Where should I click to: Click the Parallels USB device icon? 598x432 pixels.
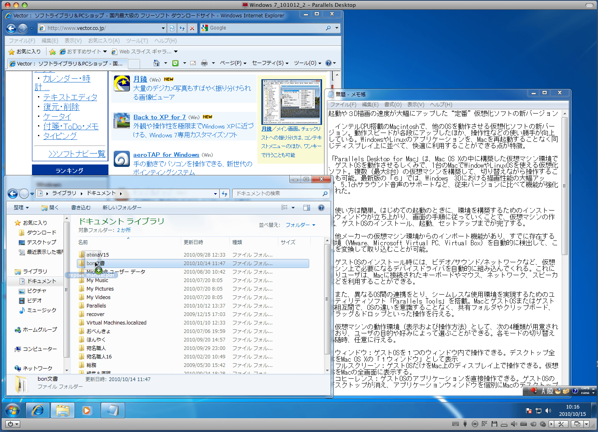[x=465, y=424]
